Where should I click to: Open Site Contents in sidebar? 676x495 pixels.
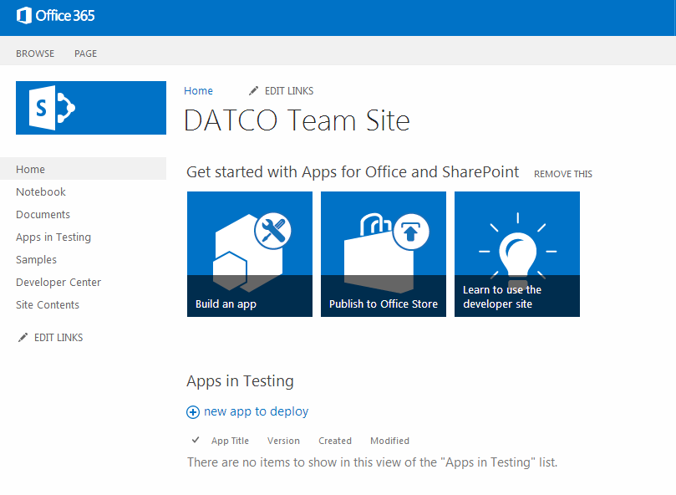pyautogui.click(x=48, y=305)
